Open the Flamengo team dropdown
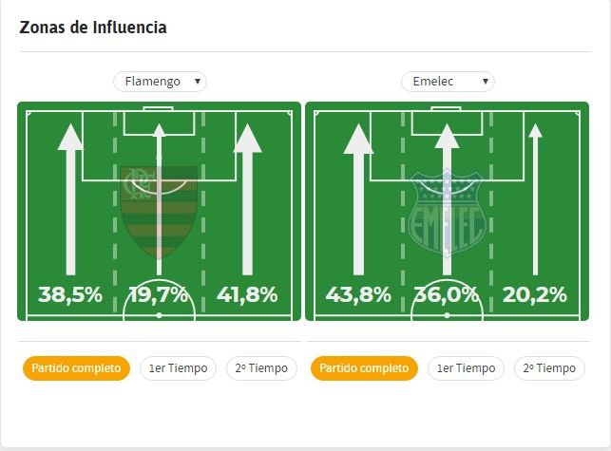Screen dimensions: 611x451 click(x=160, y=82)
